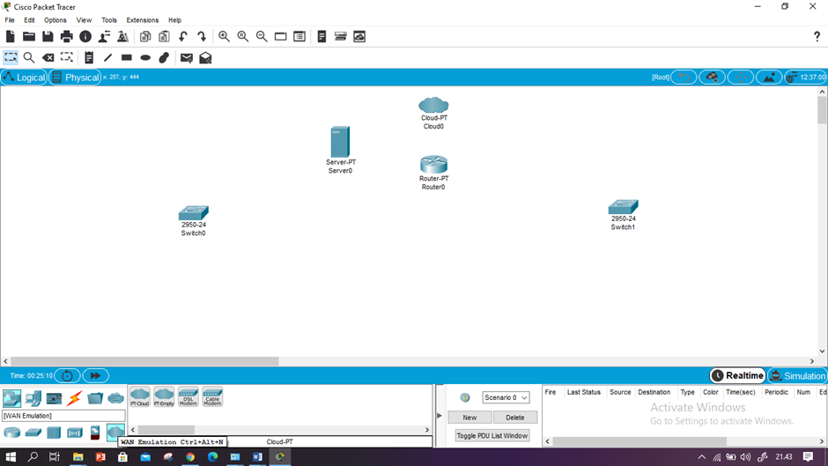This screenshot has width=828, height=466.
Task: Open the View menu
Action: pyautogui.click(x=84, y=20)
